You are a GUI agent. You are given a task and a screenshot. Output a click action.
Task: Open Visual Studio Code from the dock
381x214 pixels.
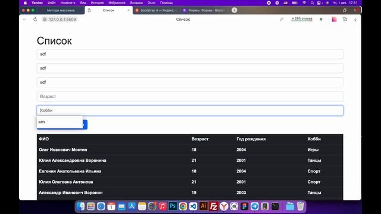(193, 206)
